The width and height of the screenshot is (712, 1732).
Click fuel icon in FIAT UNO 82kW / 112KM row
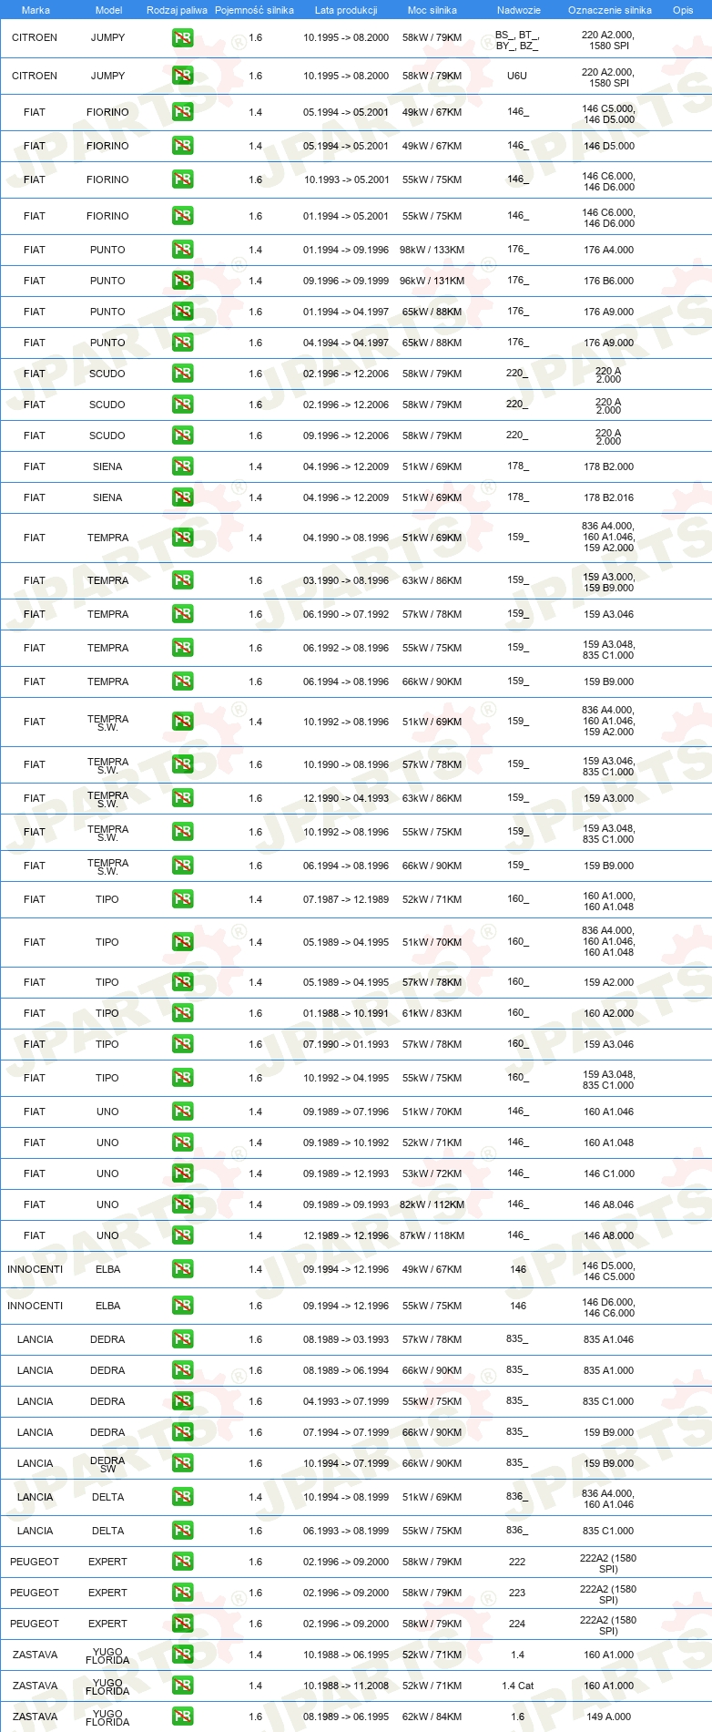(x=182, y=1204)
